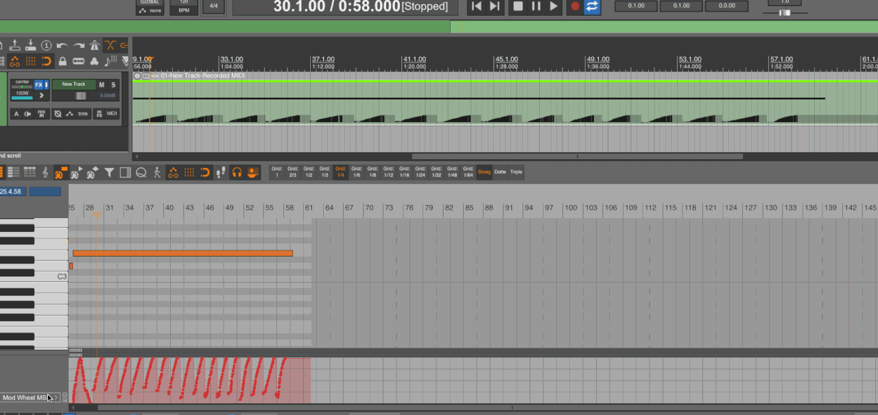Toggle the blue Repeat loop button
The height and width of the screenshot is (415, 878).
[x=592, y=6]
